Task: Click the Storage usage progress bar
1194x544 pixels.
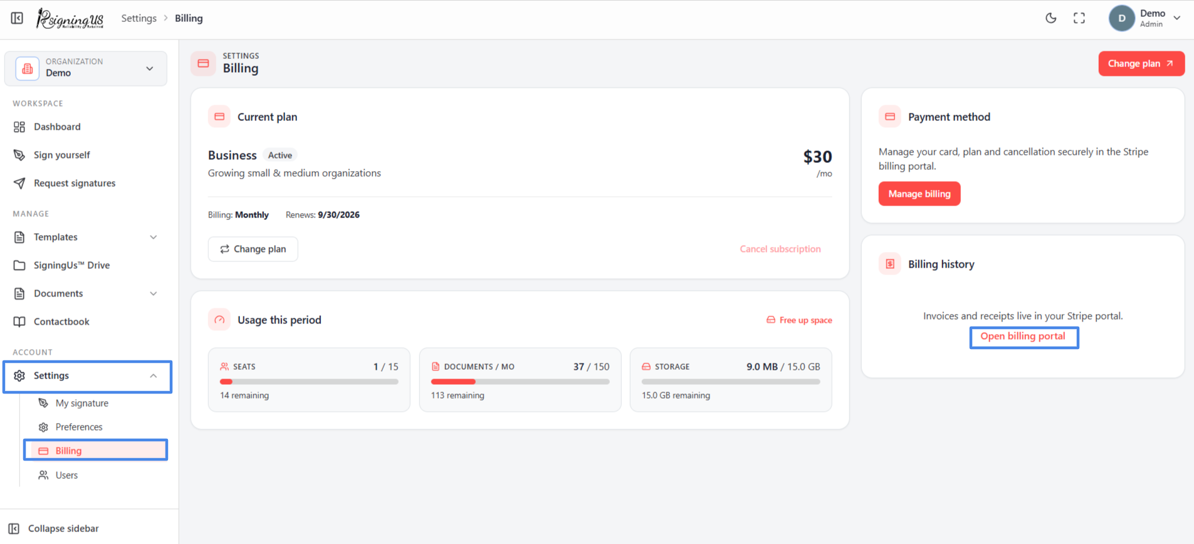Action: 731,382
